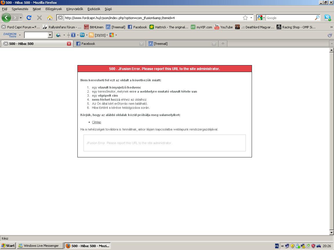Open the Google search engine selector dropdown
The width and height of the screenshot is (334, 250).
coord(261,18)
